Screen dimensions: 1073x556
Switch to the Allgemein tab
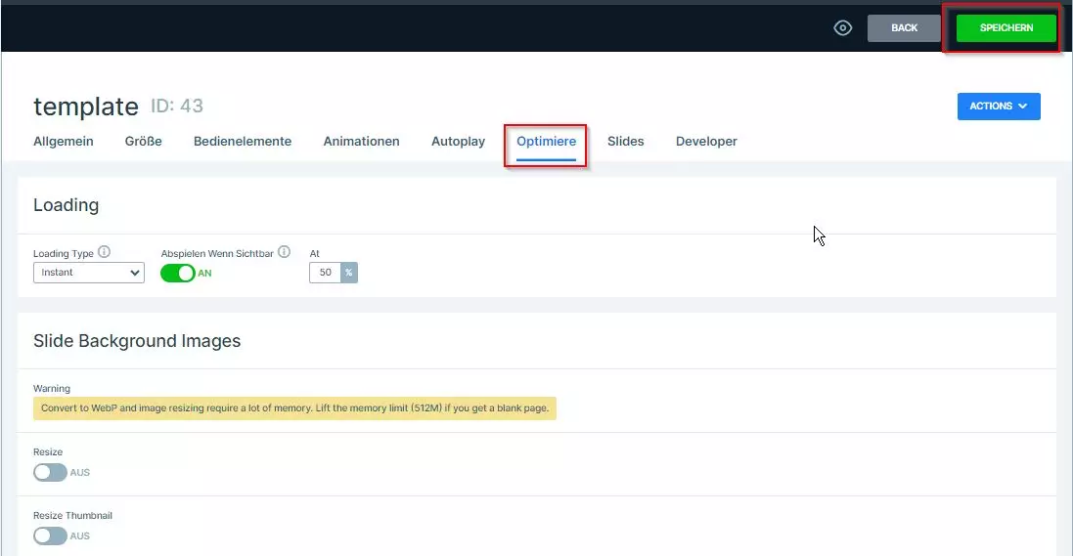[64, 142]
